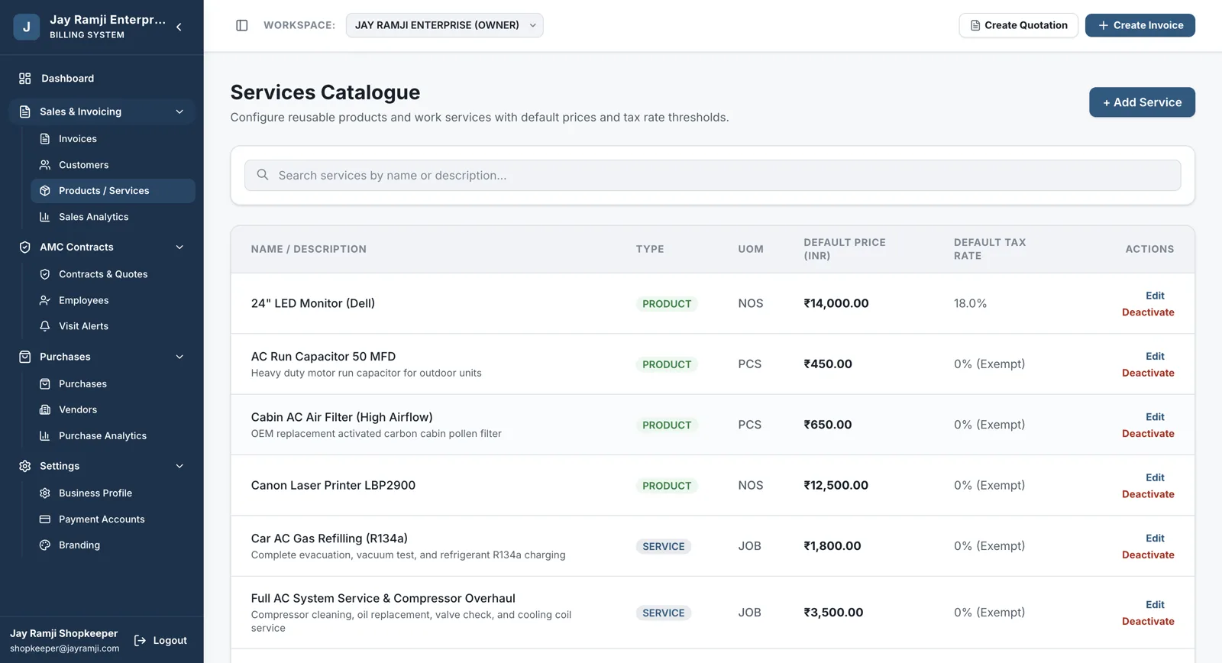Click the Customers people icon
Viewport: 1222px width, 663px height.
[x=45, y=165]
